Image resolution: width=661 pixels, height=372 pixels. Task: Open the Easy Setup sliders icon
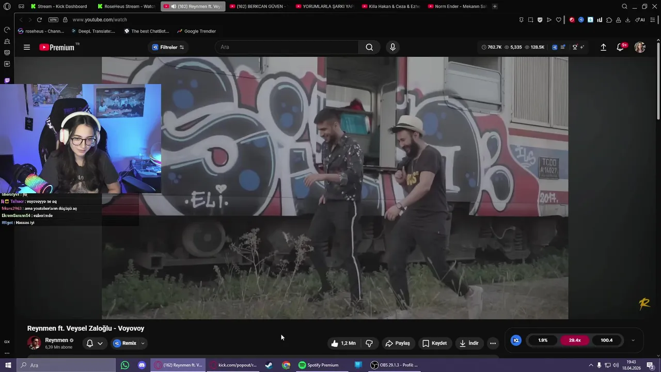tap(654, 20)
